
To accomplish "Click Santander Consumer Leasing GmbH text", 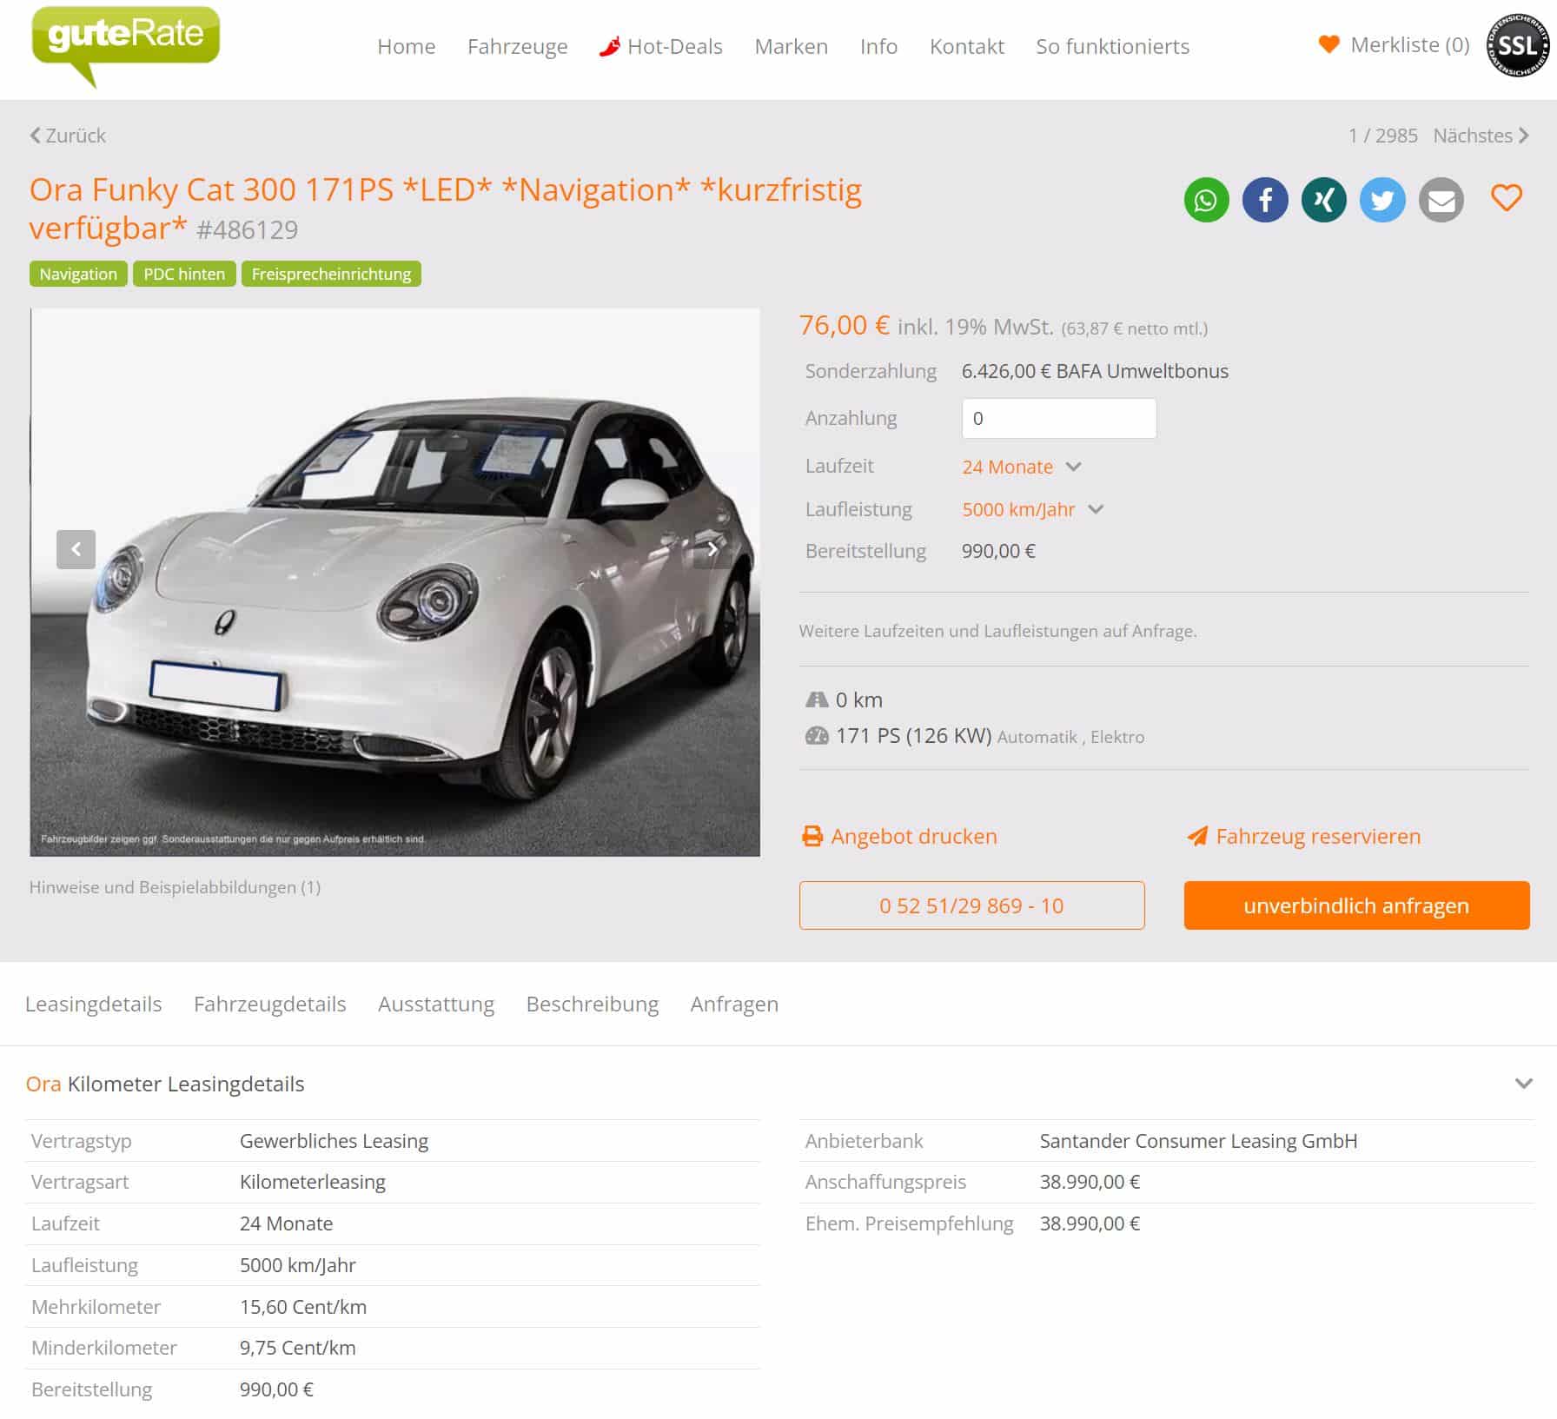I will 1198,1141.
